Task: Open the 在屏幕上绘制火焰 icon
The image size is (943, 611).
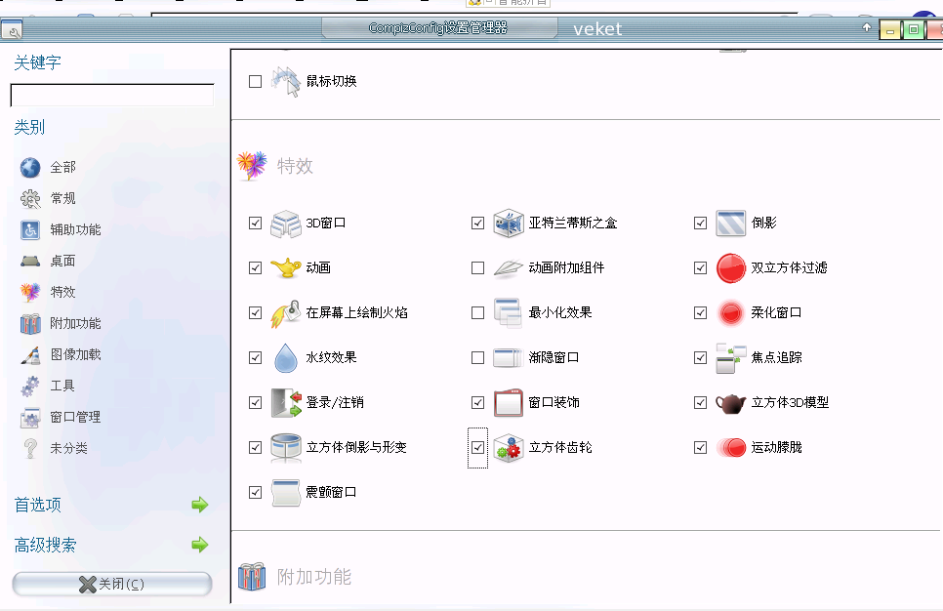Action: [286, 313]
